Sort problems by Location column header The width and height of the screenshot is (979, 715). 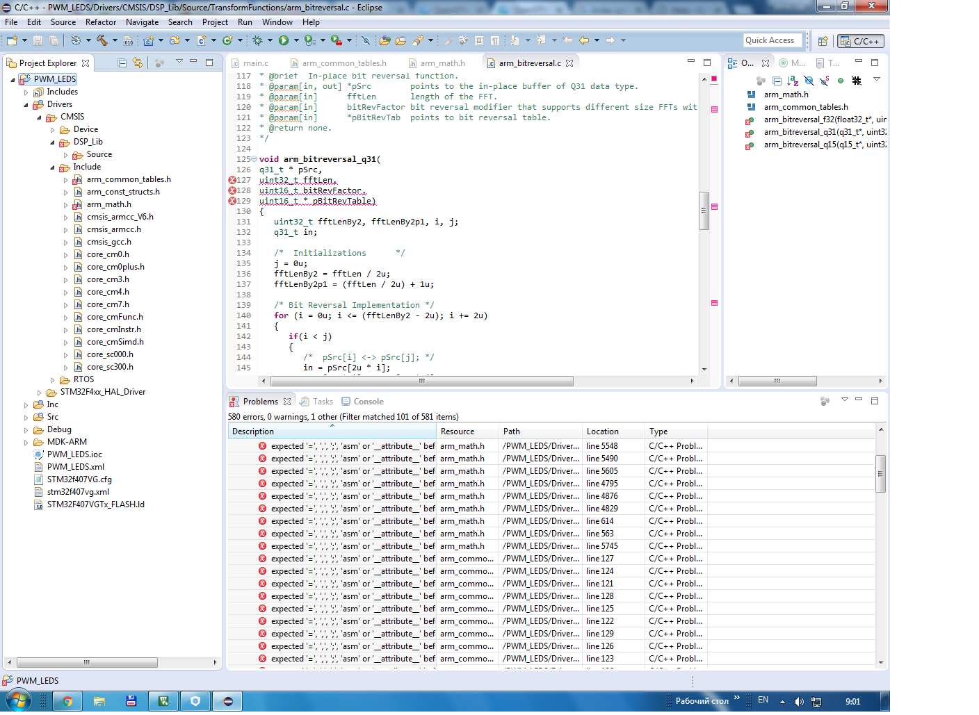pyautogui.click(x=602, y=432)
